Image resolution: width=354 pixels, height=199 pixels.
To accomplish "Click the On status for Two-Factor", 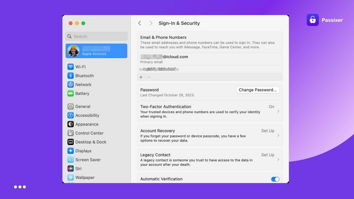I will pyautogui.click(x=271, y=107).
